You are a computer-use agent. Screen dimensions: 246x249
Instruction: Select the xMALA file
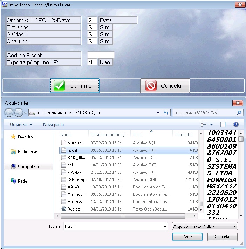pos(128,172)
